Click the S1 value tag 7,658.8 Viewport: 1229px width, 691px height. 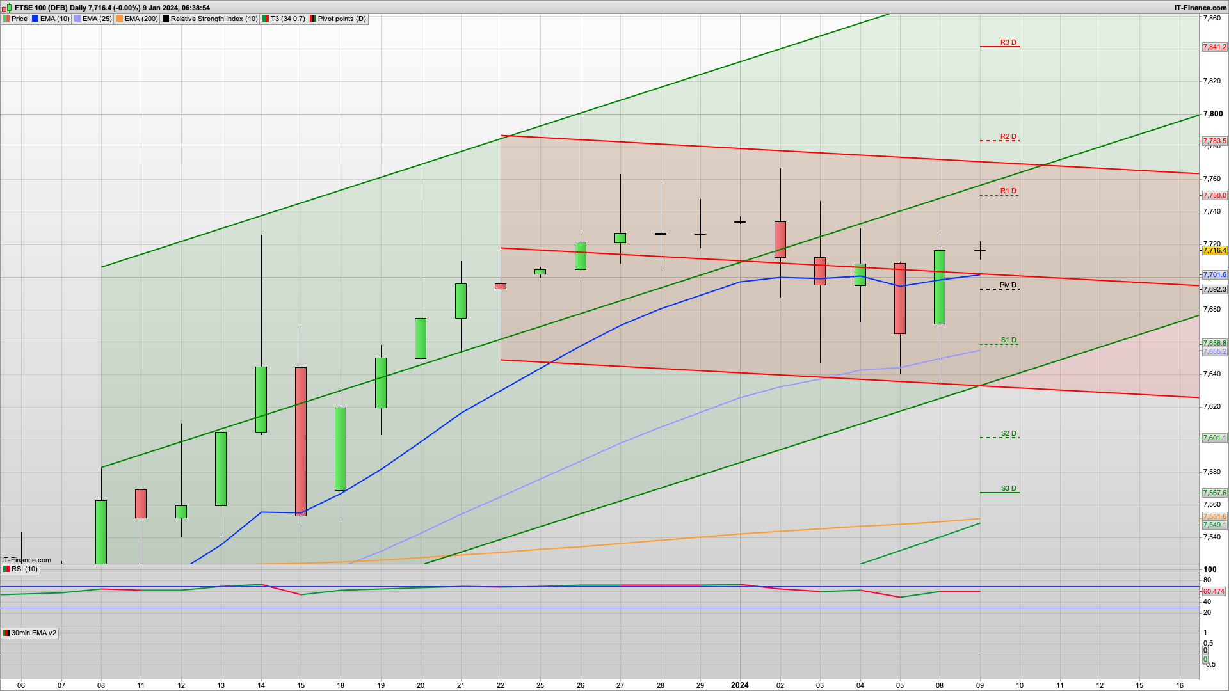[x=1214, y=344]
